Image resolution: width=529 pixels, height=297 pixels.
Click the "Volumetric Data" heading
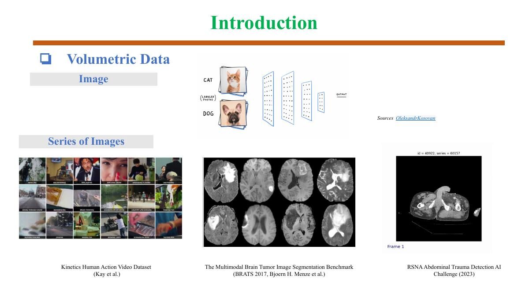pyautogui.click(x=118, y=59)
